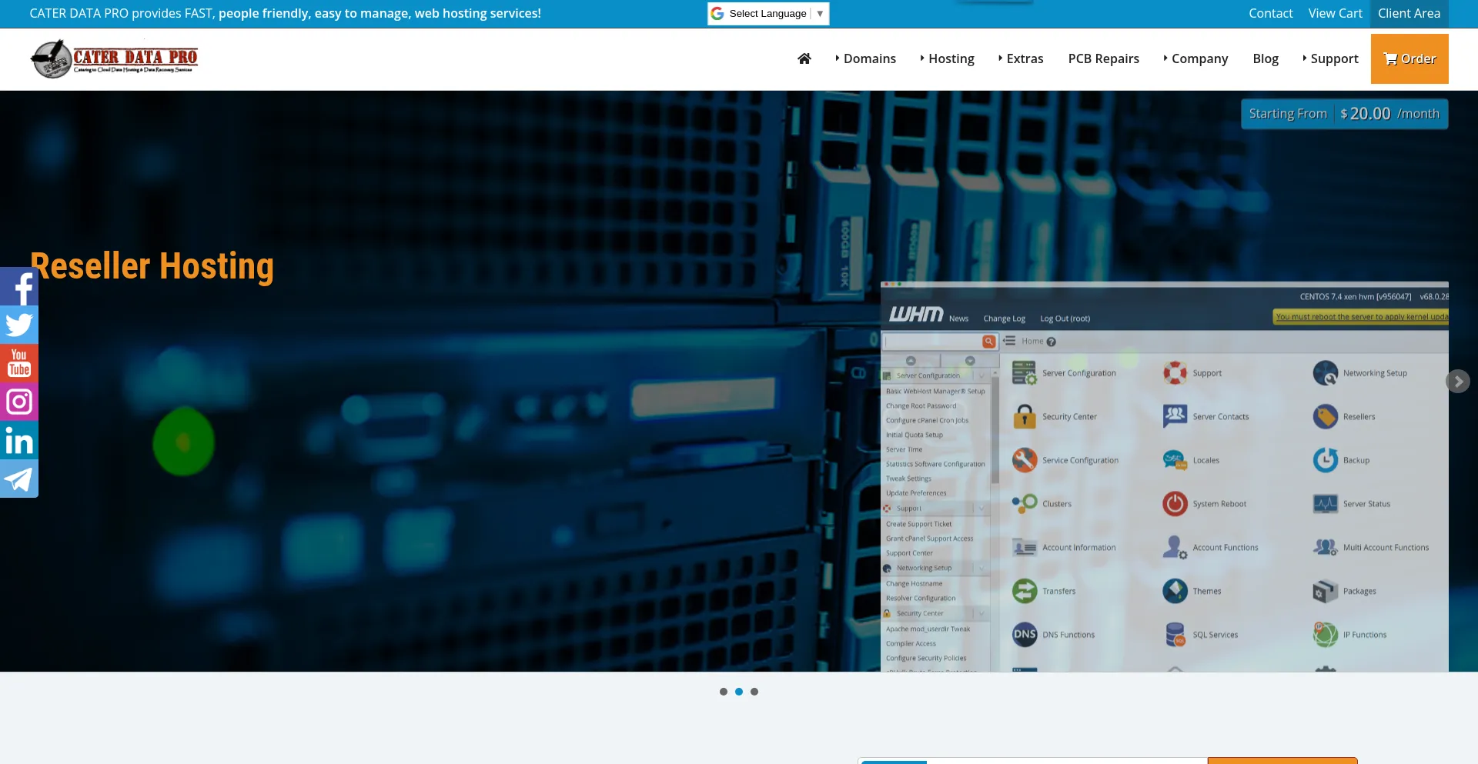1478x764 pixels.
Task: Advance the slider with the right arrow
Action: click(1458, 382)
